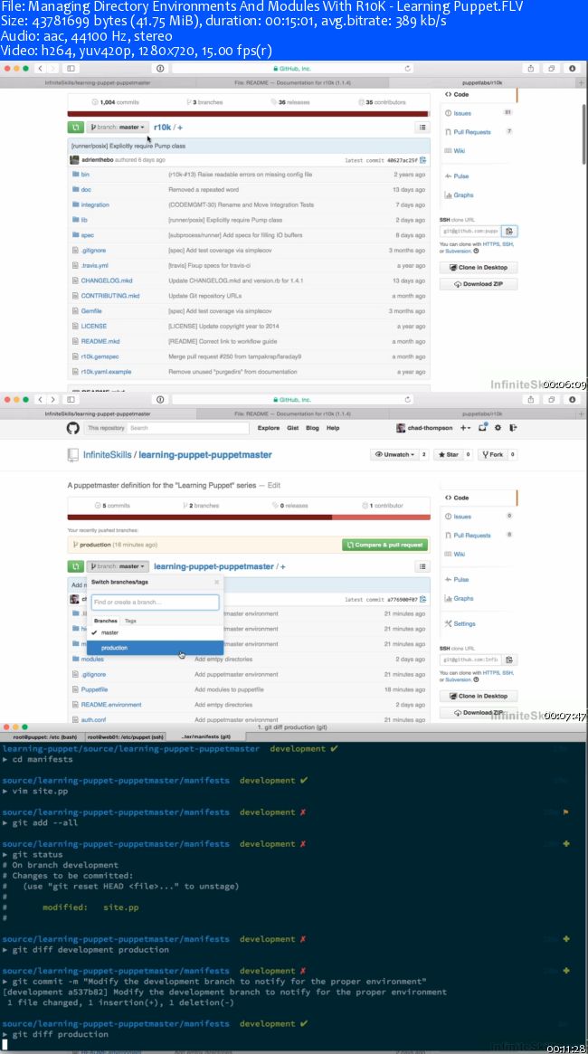Copy the learning-puppet-puppetmaster SSH clone URL

click(x=509, y=660)
